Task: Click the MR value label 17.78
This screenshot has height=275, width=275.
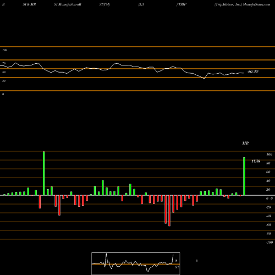Action: coord(256,161)
